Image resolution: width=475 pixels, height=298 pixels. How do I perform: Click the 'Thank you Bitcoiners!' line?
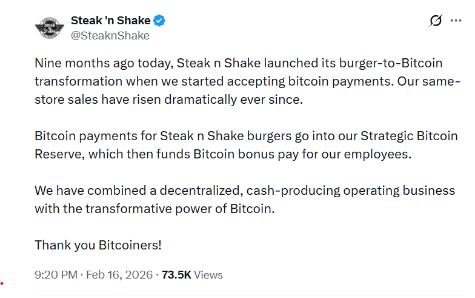coord(98,245)
